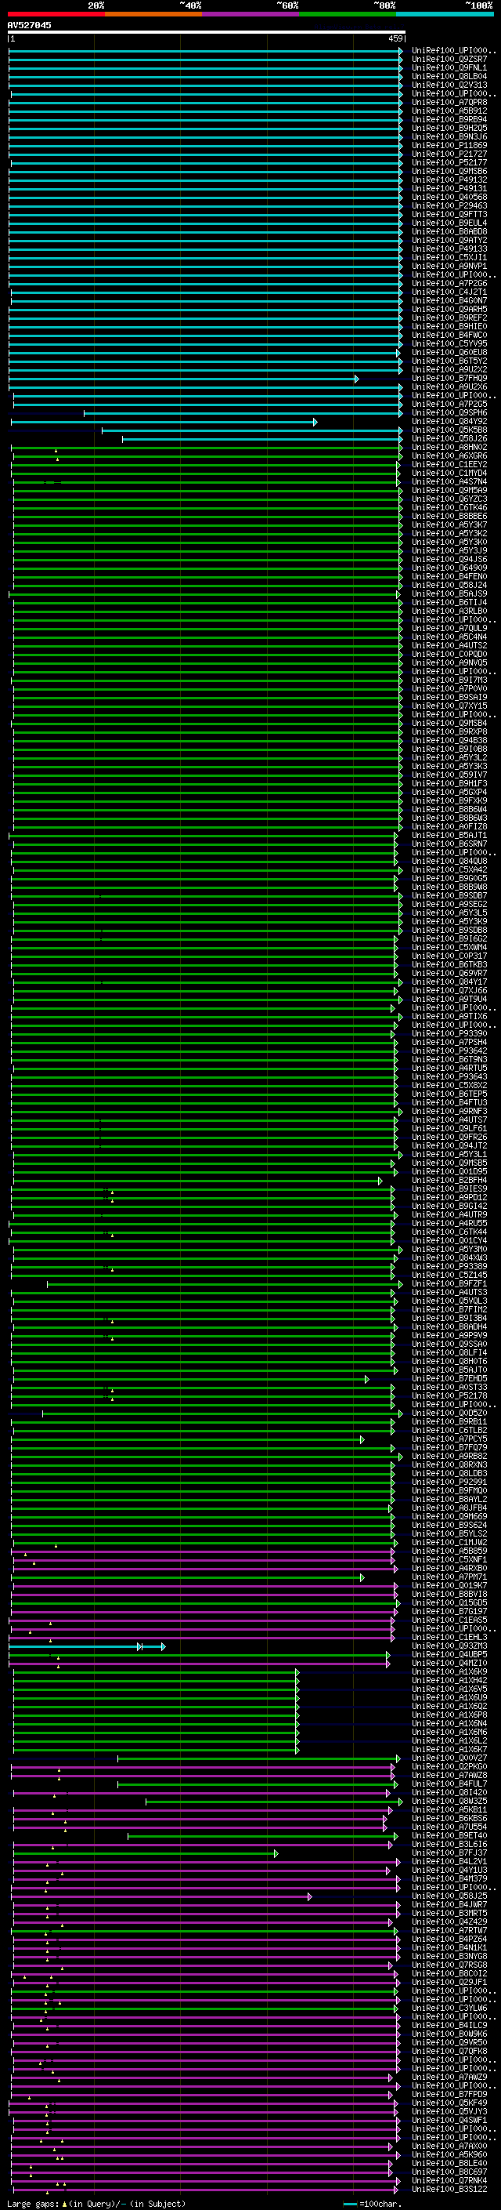
Task: Click the UniRef100_A7PM71 label
Action: (449, 1577)
